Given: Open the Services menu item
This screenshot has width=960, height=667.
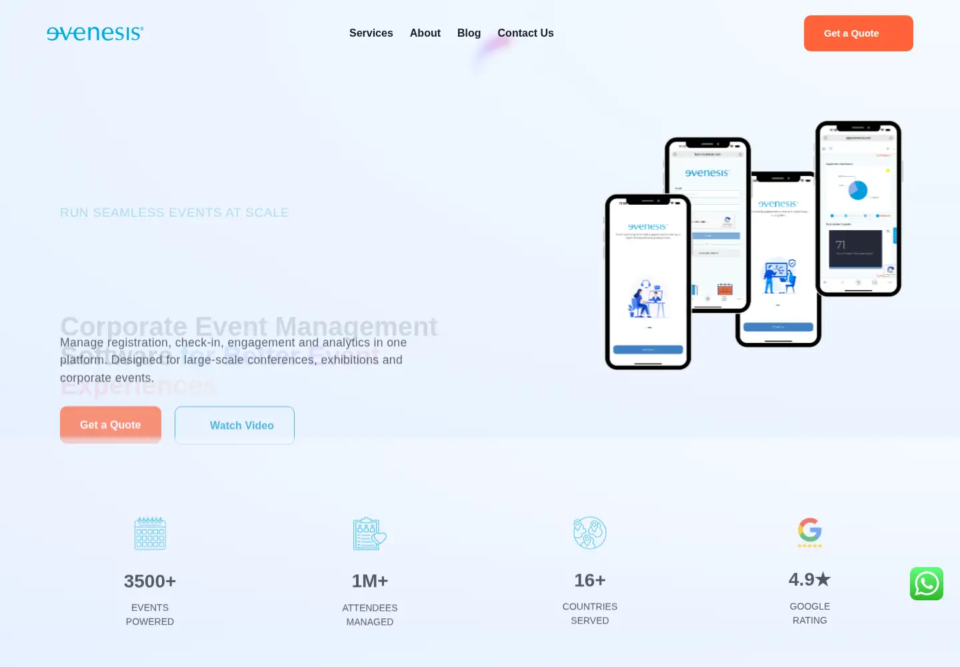Looking at the screenshot, I should pyautogui.click(x=371, y=33).
